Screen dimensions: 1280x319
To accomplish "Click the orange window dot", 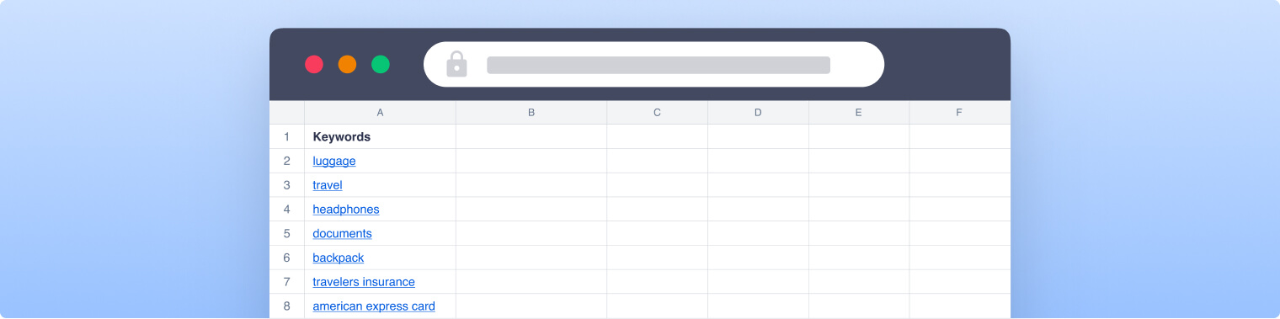I will (x=347, y=64).
